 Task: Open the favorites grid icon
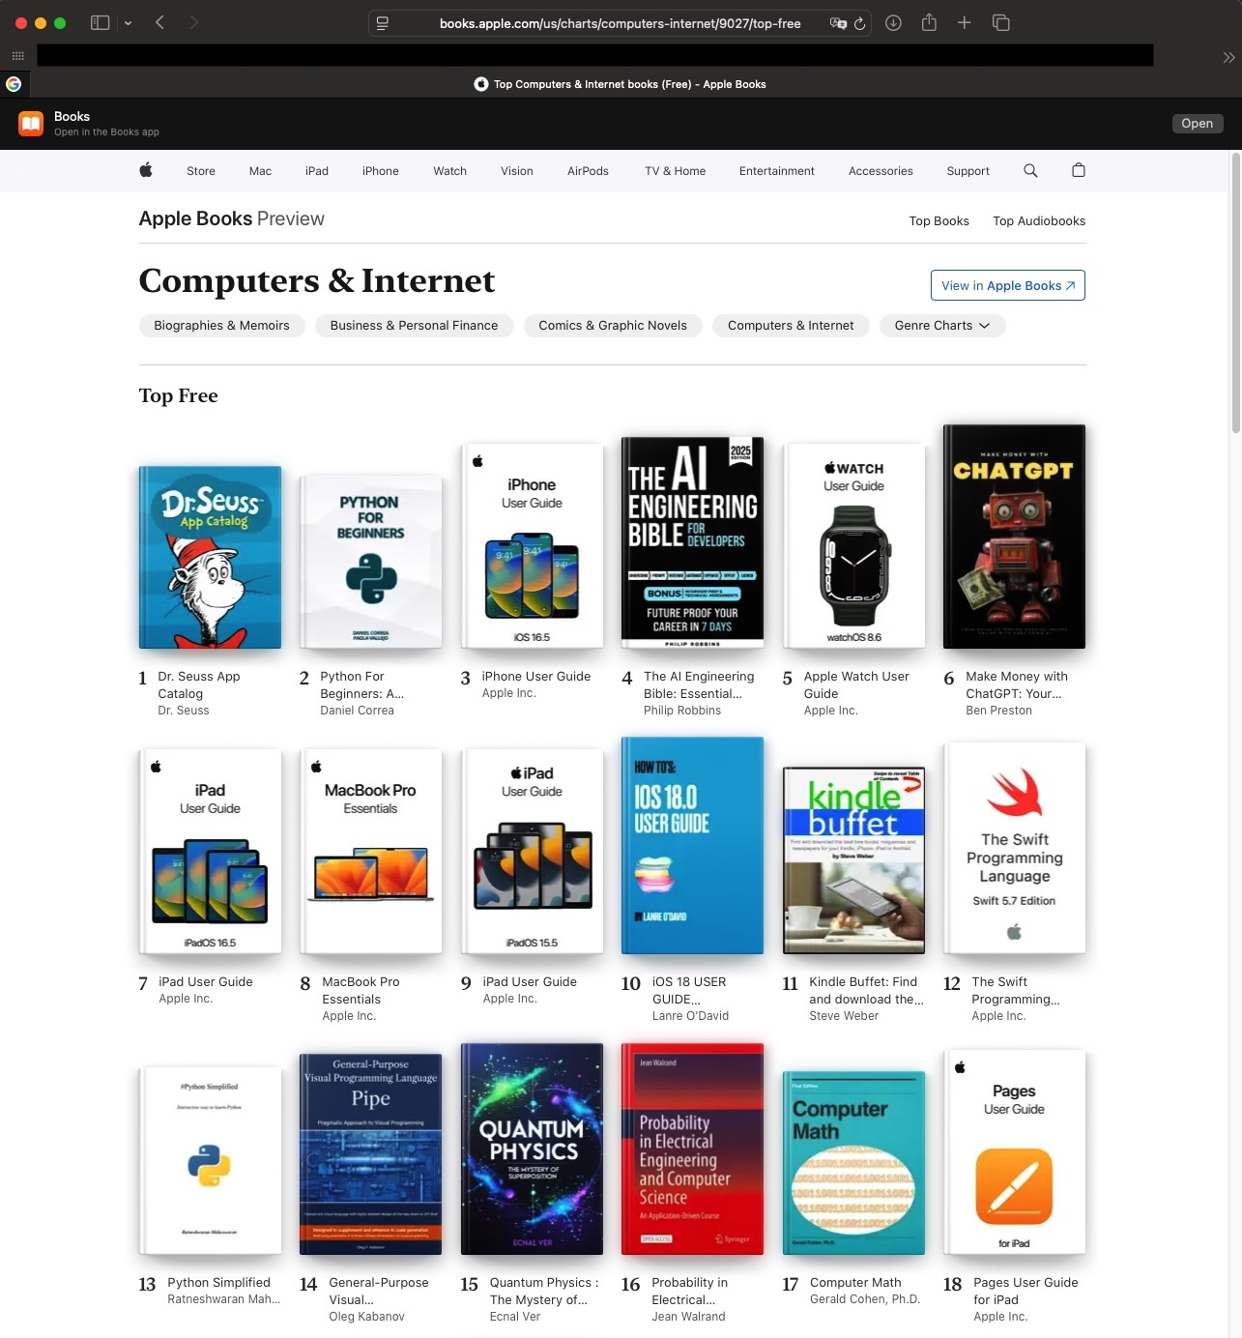(x=17, y=56)
